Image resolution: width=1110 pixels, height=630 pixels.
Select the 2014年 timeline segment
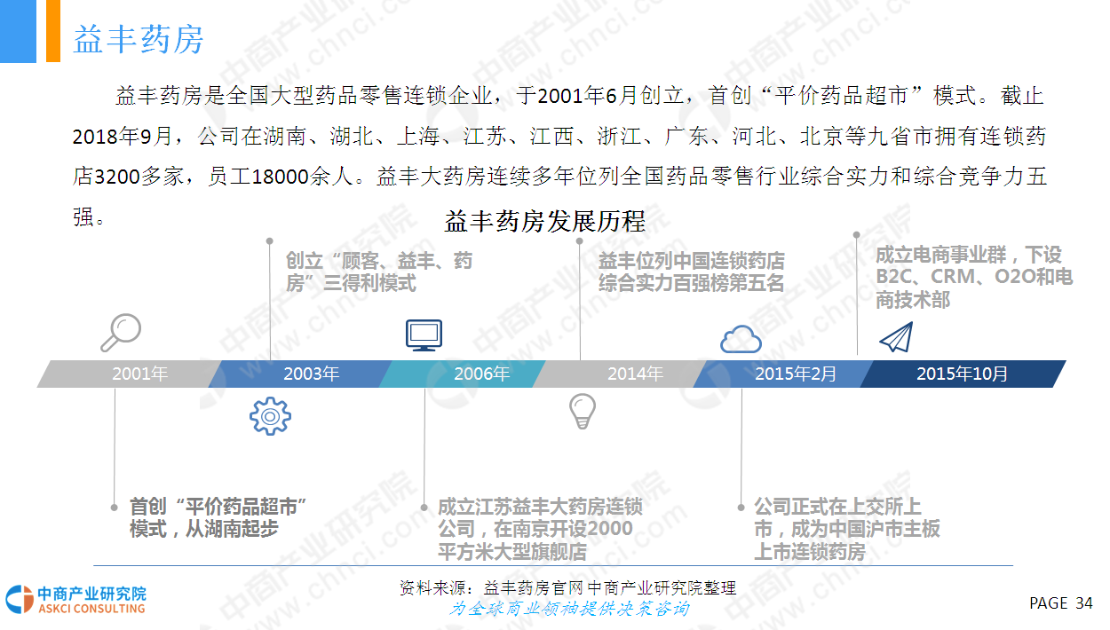click(x=635, y=374)
